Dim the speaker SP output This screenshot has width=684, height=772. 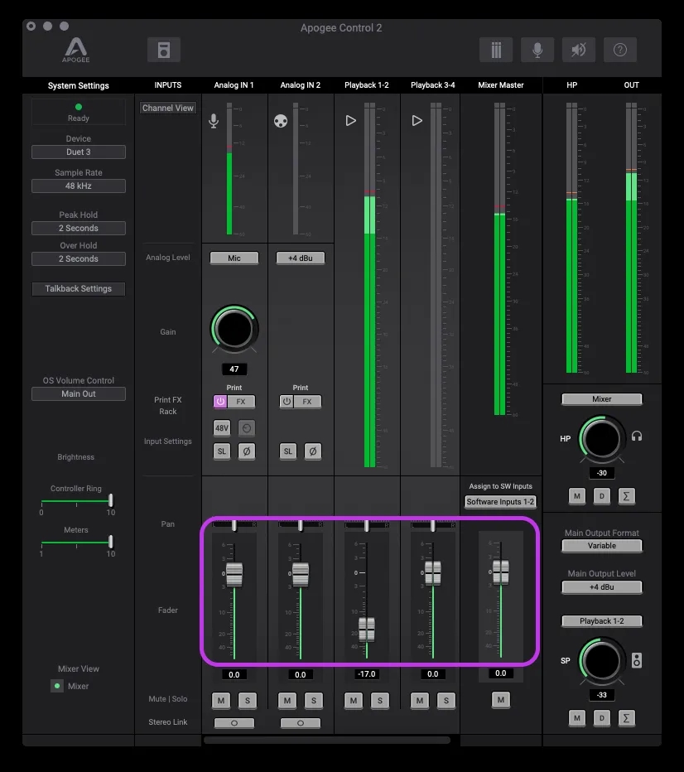click(602, 718)
